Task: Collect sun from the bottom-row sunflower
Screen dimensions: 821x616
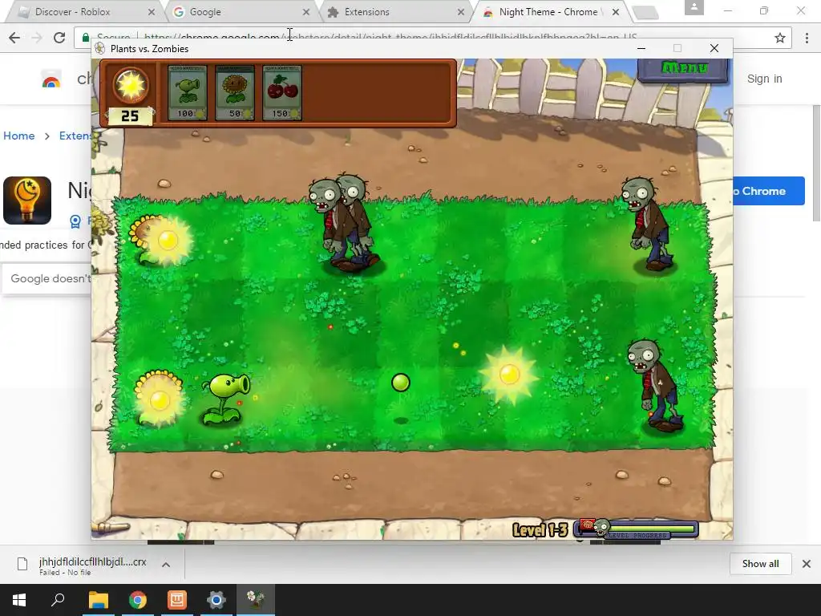Action: pyautogui.click(x=160, y=400)
